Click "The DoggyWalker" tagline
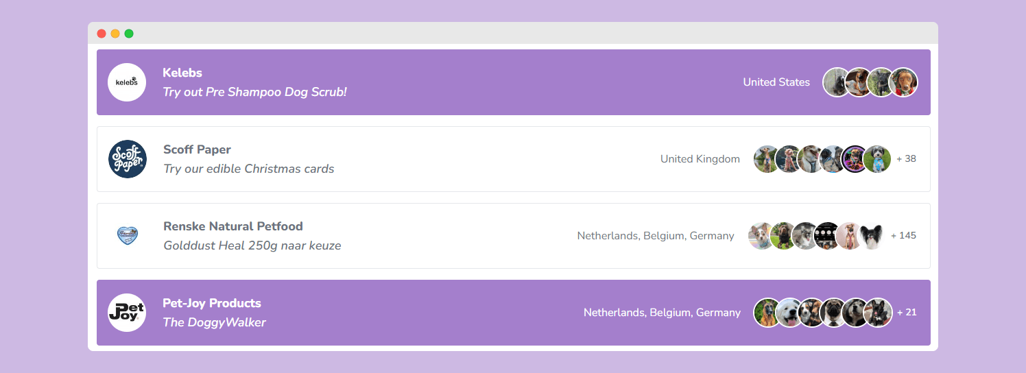 pyautogui.click(x=214, y=322)
